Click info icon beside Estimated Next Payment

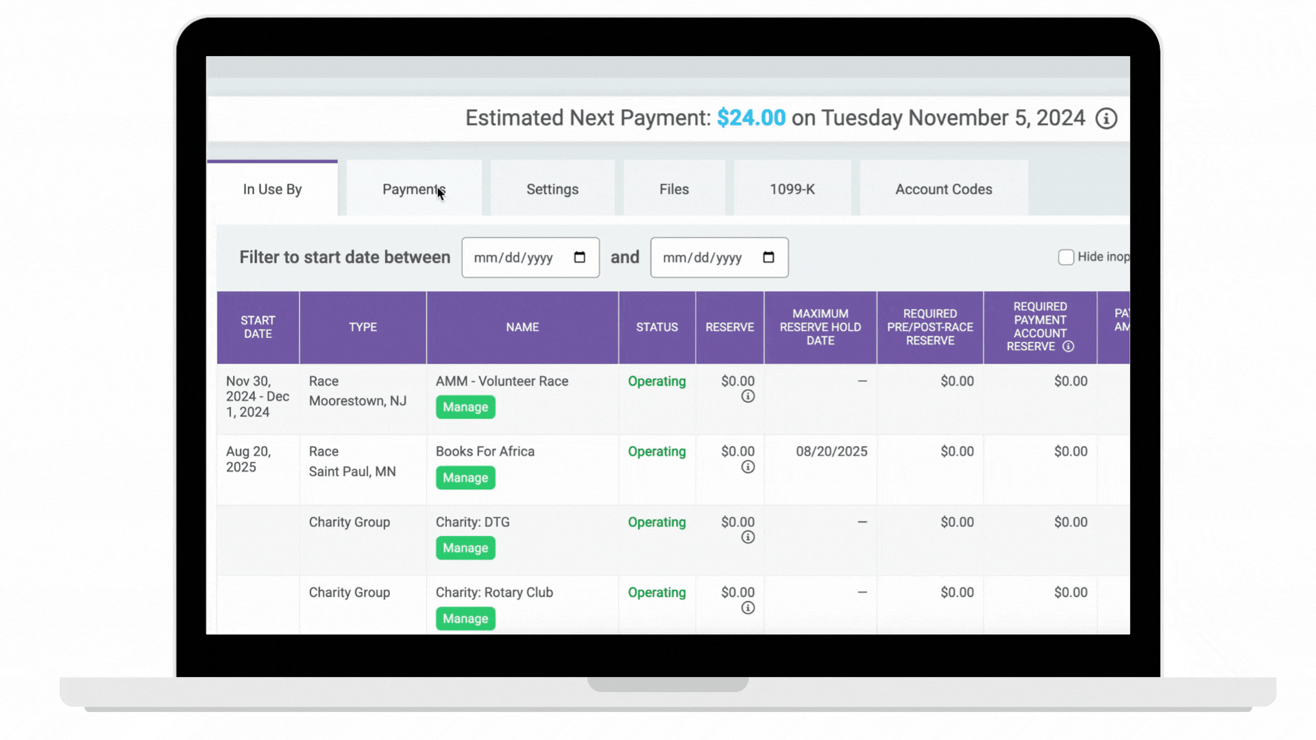[x=1106, y=119]
